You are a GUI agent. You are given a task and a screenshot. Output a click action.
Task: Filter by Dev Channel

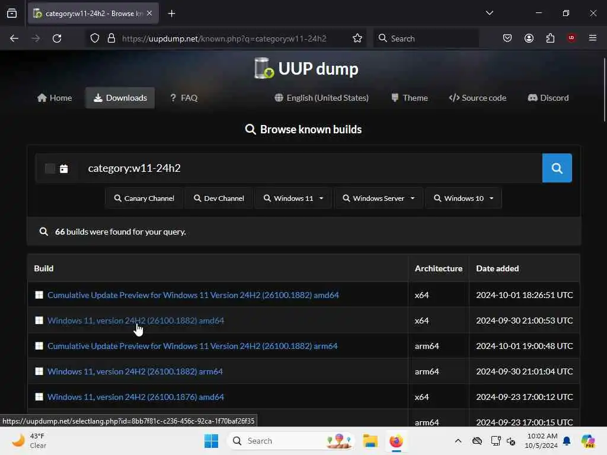point(219,198)
